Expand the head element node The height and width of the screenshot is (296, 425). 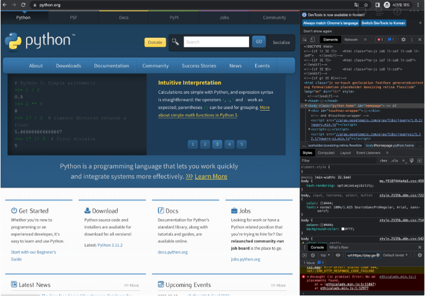[306, 101]
